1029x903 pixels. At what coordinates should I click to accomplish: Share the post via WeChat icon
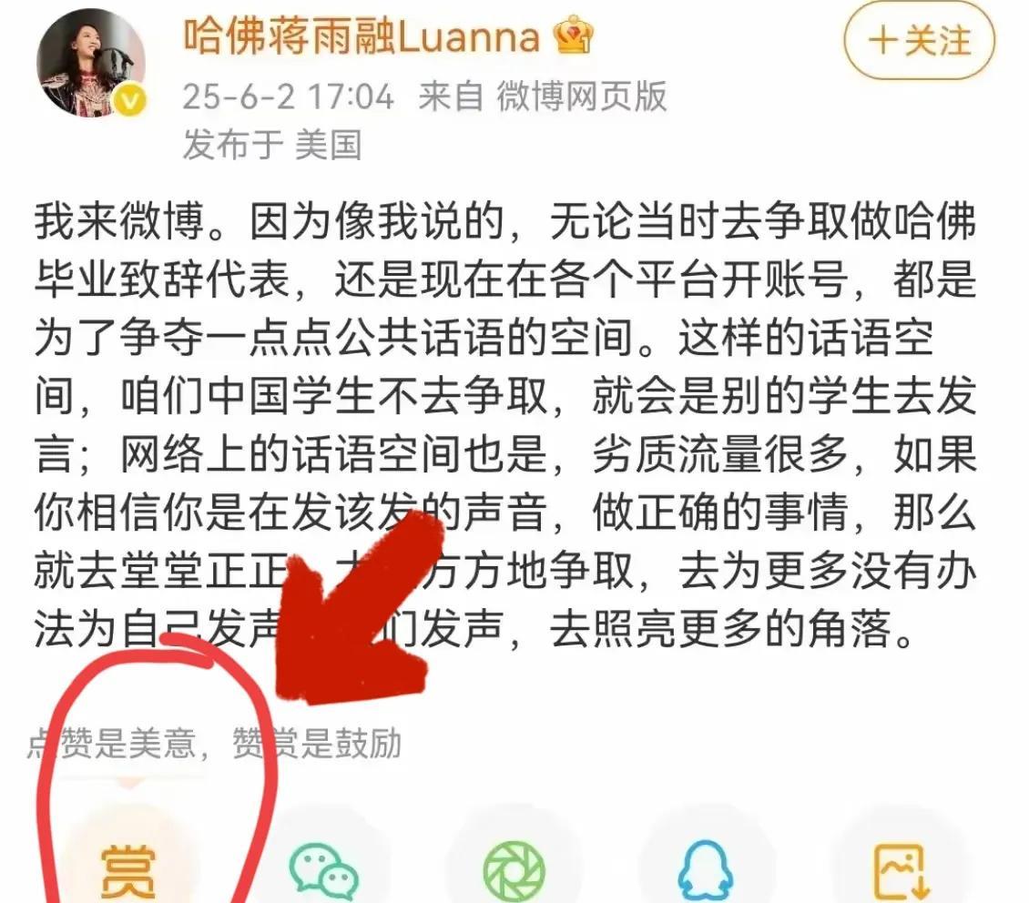[324, 872]
